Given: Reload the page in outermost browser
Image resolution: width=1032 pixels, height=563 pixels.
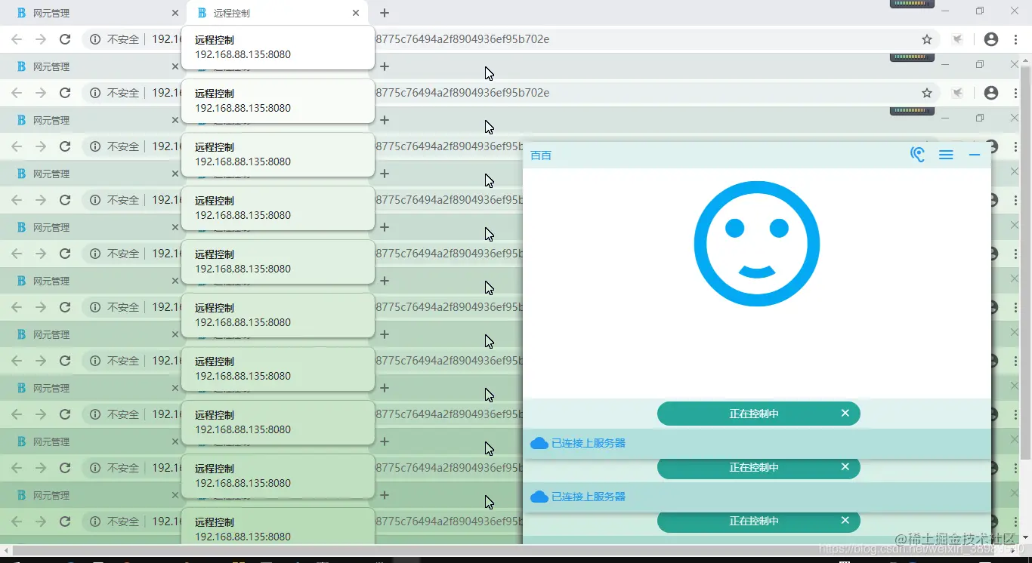Looking at the screenshot, I should pos(65,39).
